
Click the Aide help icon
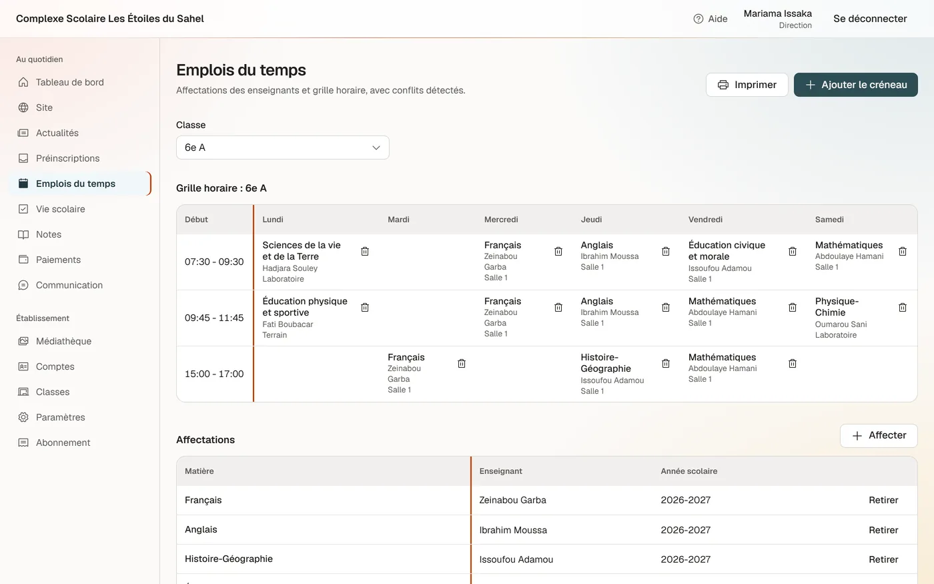point(698,19)
